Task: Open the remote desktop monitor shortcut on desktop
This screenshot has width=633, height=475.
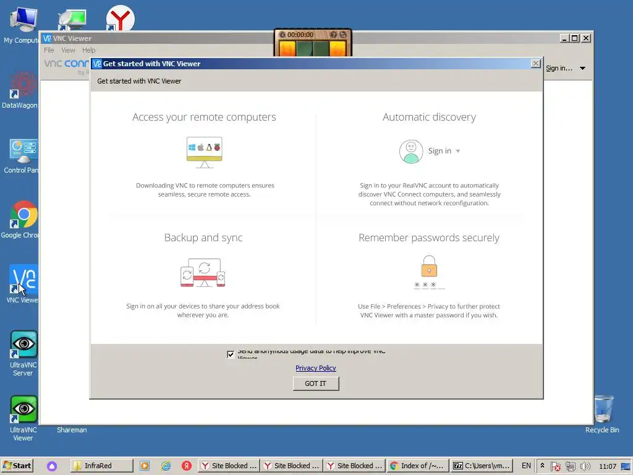Action: 72,20
